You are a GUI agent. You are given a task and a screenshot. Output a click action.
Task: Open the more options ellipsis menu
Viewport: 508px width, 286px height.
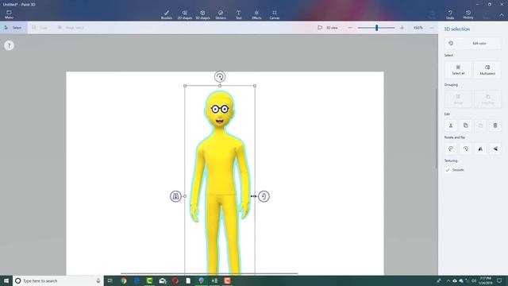[x=432, y=28]
